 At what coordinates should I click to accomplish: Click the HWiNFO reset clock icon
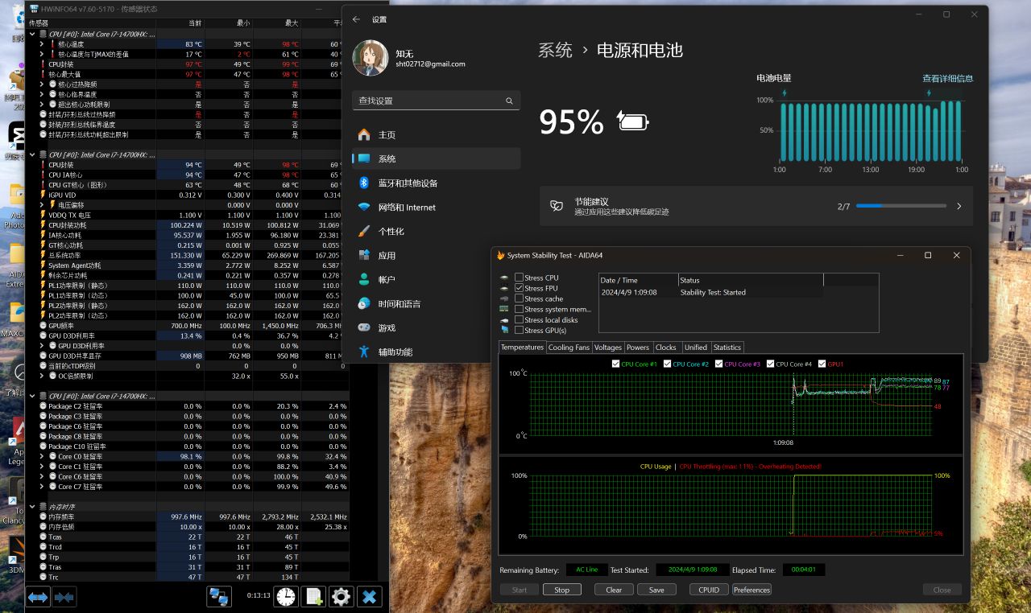click(286, 596)
